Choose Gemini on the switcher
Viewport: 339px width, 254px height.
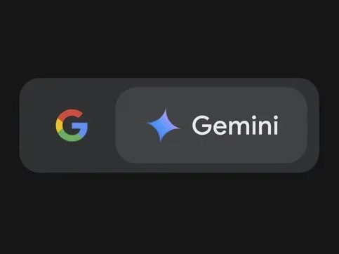(211, 125)
